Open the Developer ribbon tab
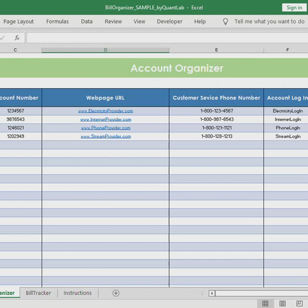The width and height of the screenshot is (308, 308). 170,21
